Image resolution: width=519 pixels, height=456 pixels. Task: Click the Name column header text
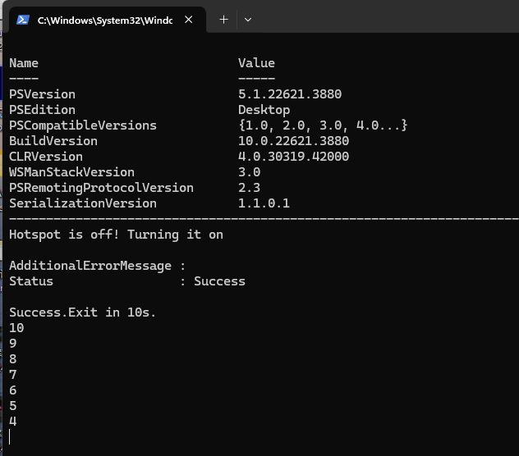[24, 63]
